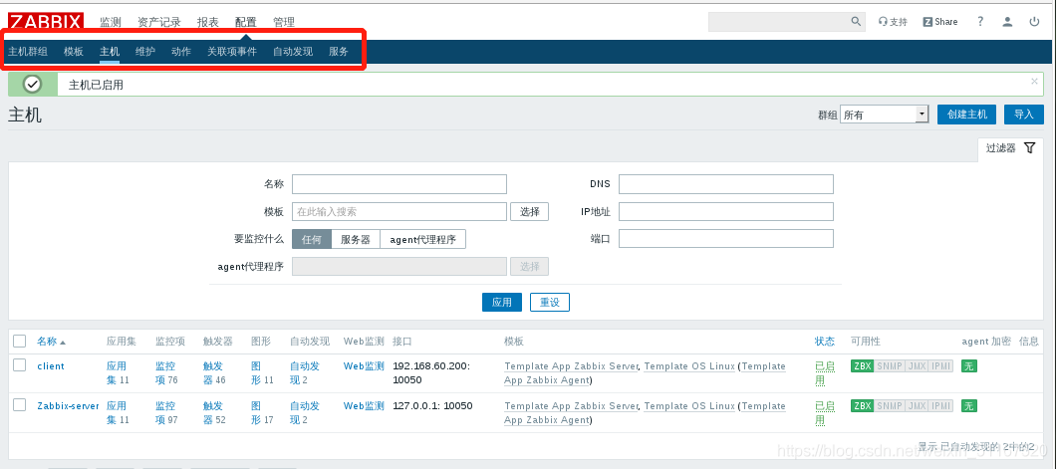Tick the client host checkbox
Viewport: 1057px width, 469px height.
click(20, 365)
